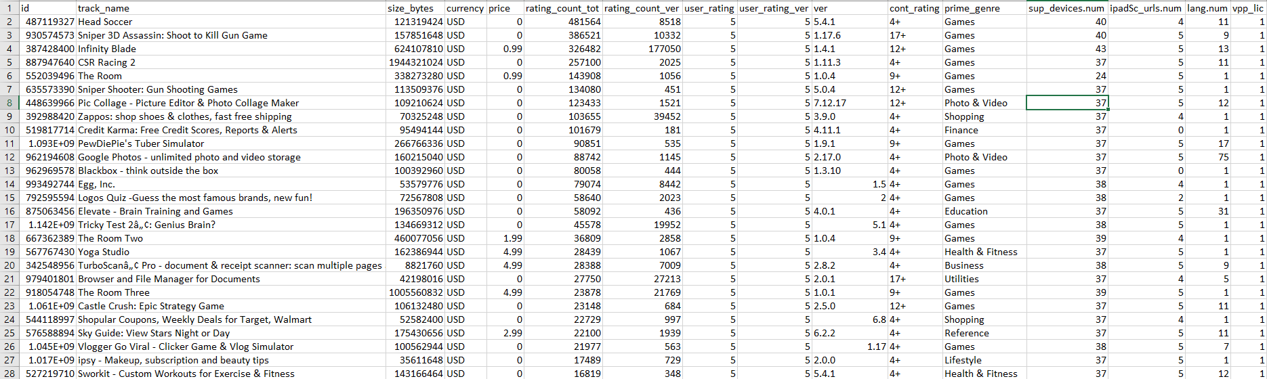Image resolution: width=1267 pixels, height=379 pixels.
Task: Select sup_devices.num cell with value 24
Action: (1067, 76)
